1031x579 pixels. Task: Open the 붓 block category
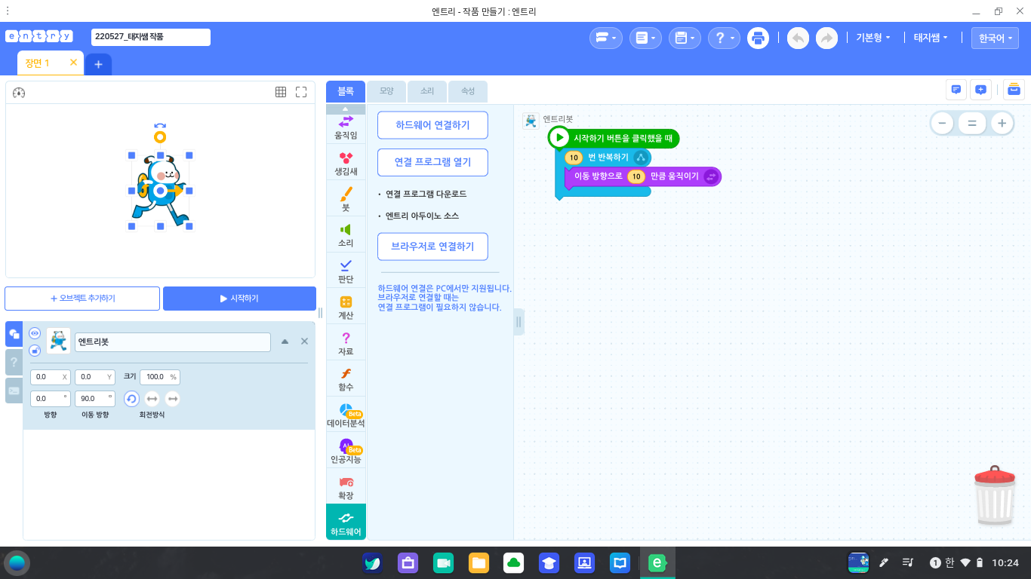tap(346, 199)
